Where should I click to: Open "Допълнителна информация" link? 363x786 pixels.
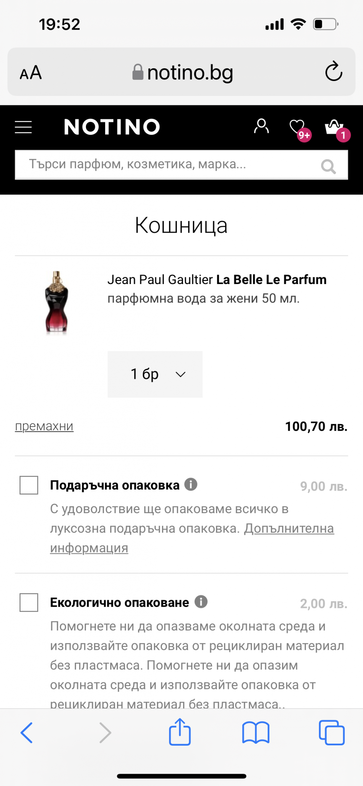[289, 528]
